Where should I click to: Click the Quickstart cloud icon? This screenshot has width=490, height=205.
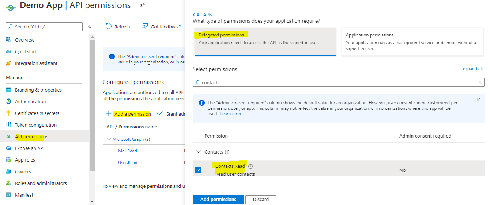[x=8, y=51]
